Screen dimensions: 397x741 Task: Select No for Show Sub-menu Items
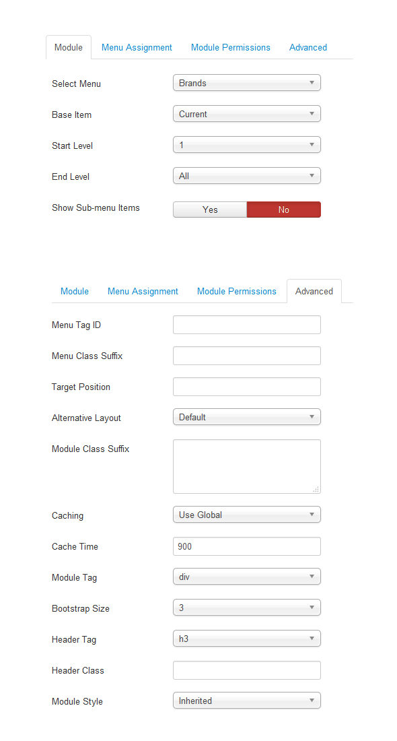(x=284, y=210)
